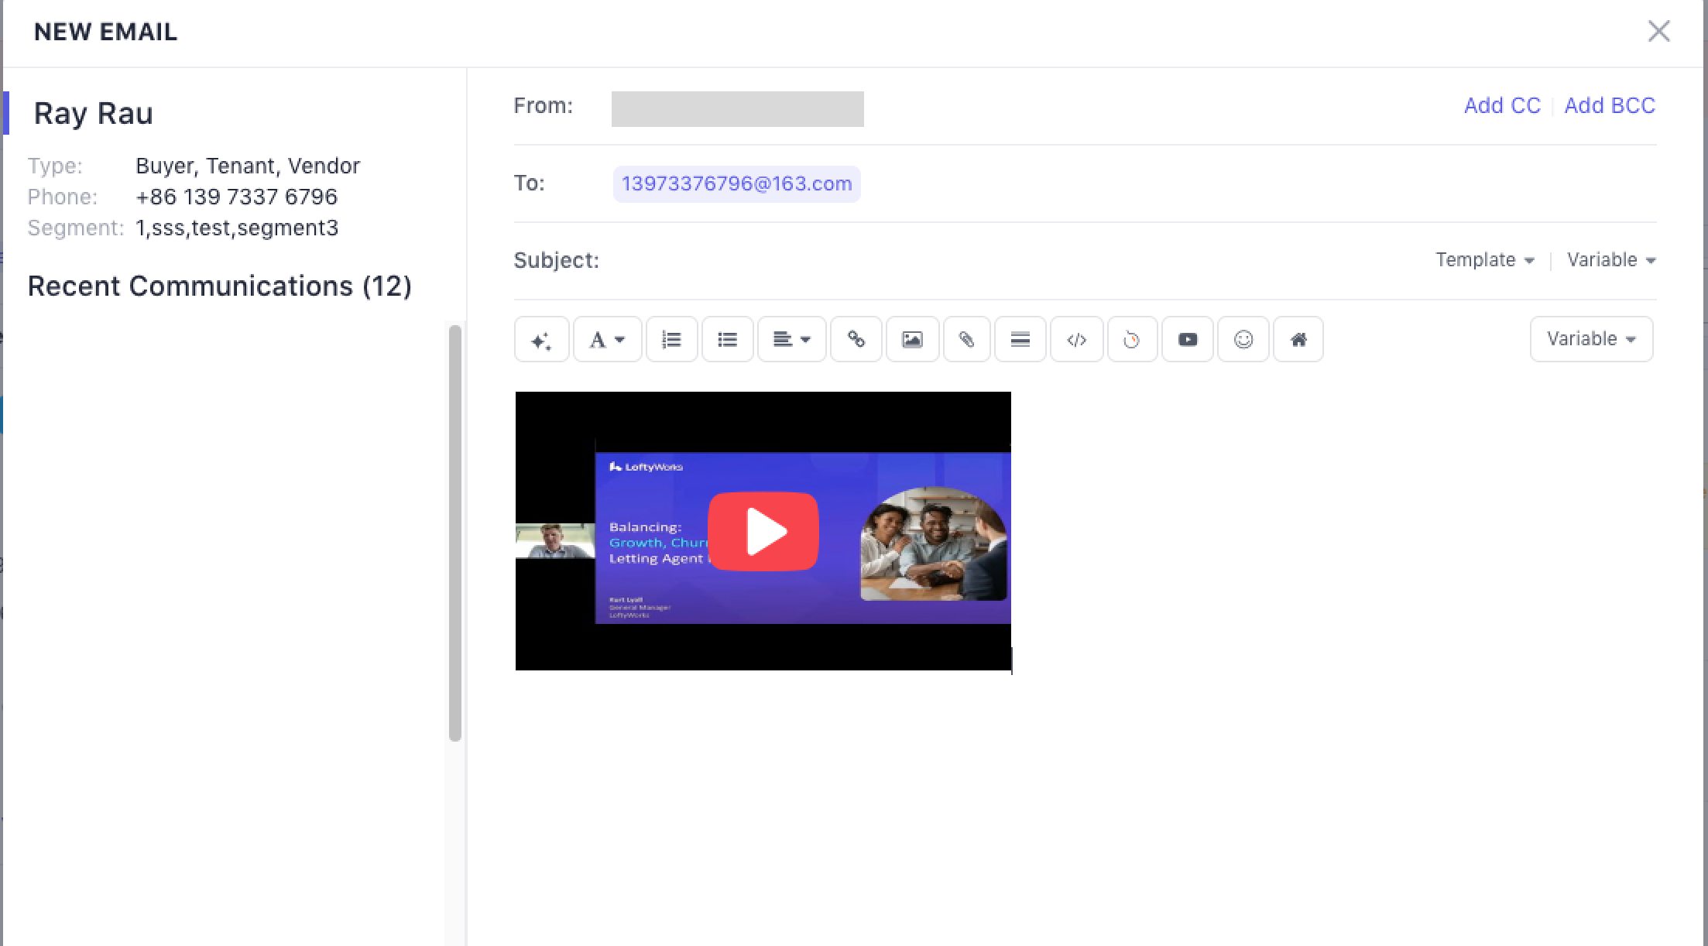Screen dimensions: 1708x946
Task: Click the insert video icon
Action: [1187, 339]
